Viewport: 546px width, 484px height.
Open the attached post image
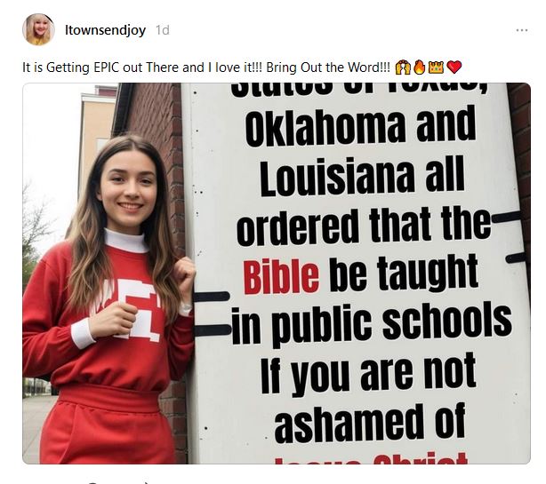[x=277, y=274]
